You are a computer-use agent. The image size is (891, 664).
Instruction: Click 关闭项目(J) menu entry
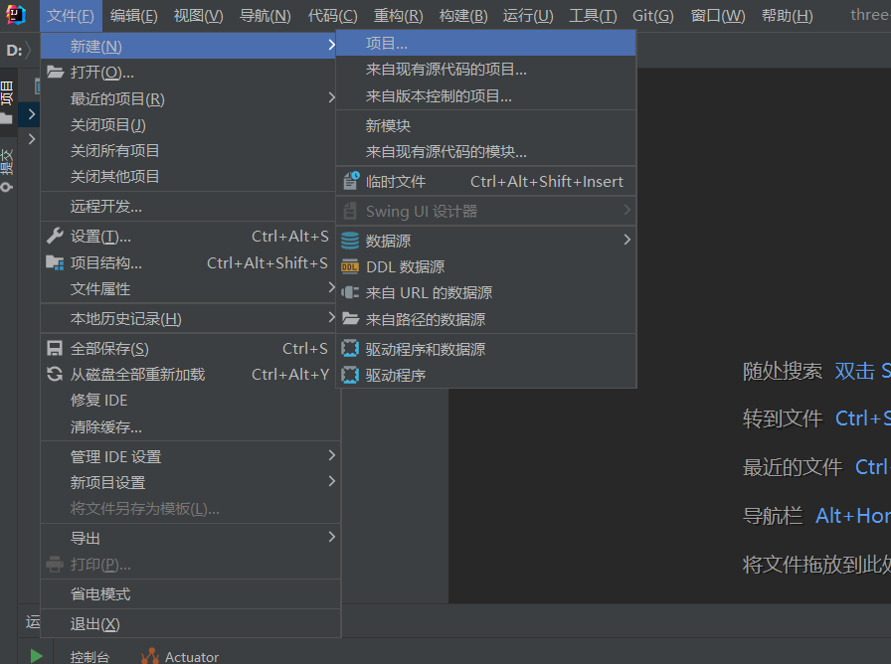pyautogui.click(x=189, y=124)
